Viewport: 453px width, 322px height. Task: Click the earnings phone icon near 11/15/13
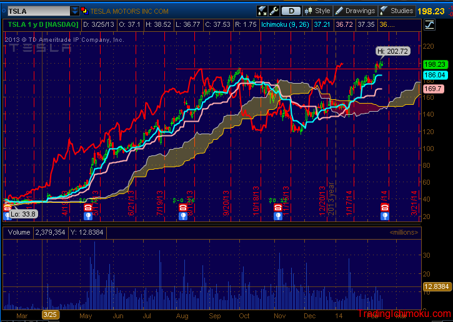[x=278, y=207]
